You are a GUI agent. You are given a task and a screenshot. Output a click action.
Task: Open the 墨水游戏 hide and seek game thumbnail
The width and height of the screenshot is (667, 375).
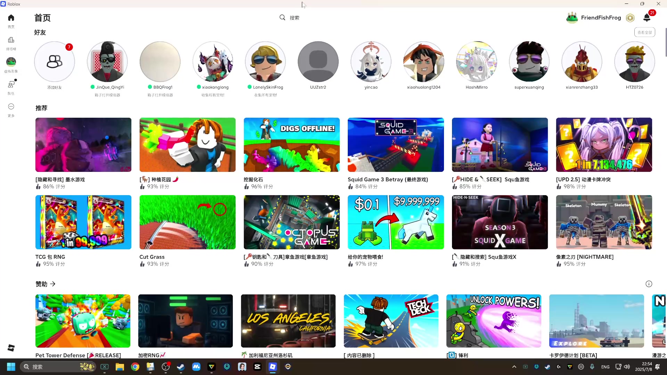tap(83, 145)
